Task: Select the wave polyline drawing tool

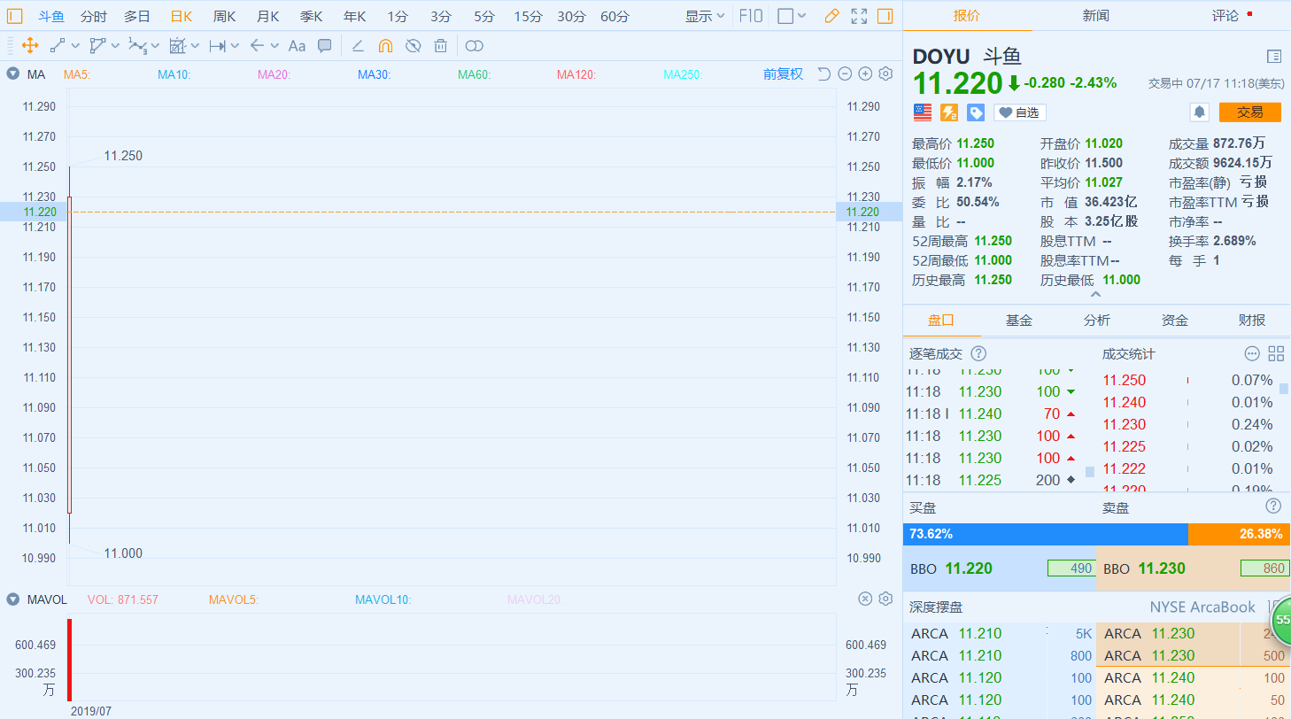Action: pyautogui.click(x=136, y=46)
